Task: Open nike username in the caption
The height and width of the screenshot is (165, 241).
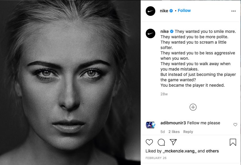Action: pos(165,31)
